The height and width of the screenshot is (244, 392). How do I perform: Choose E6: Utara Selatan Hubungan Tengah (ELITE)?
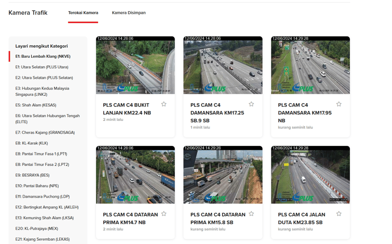[x=47, y=119]
